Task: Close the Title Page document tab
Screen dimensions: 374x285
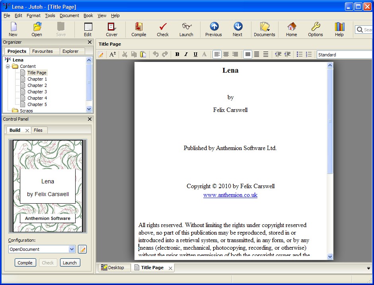Action: pyautogui.click(x=170, y=268)
